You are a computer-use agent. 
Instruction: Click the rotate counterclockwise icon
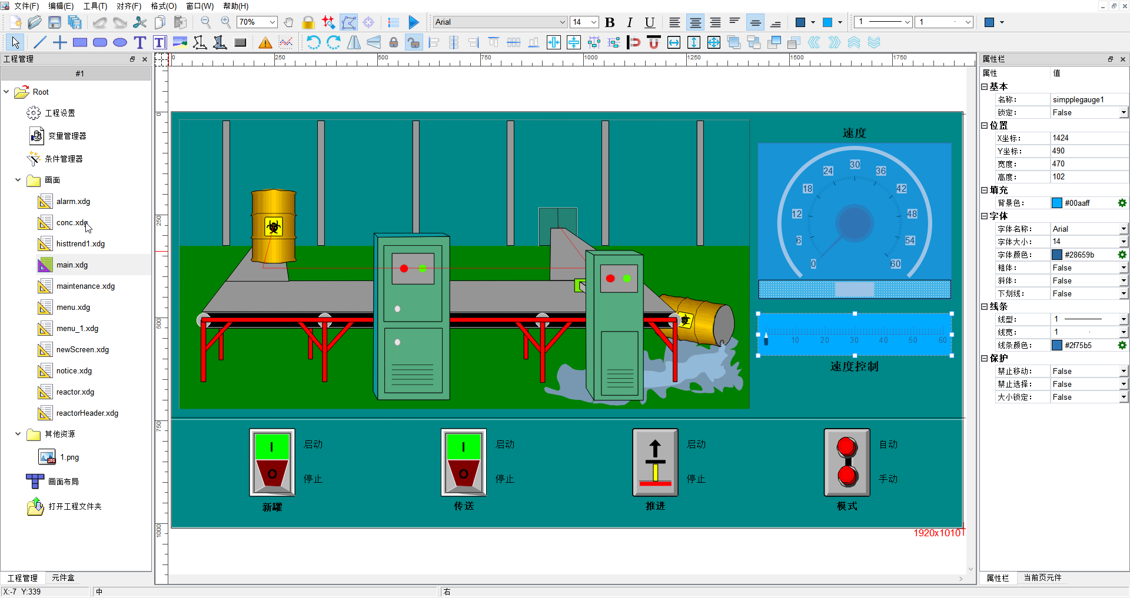coord(314,42)
